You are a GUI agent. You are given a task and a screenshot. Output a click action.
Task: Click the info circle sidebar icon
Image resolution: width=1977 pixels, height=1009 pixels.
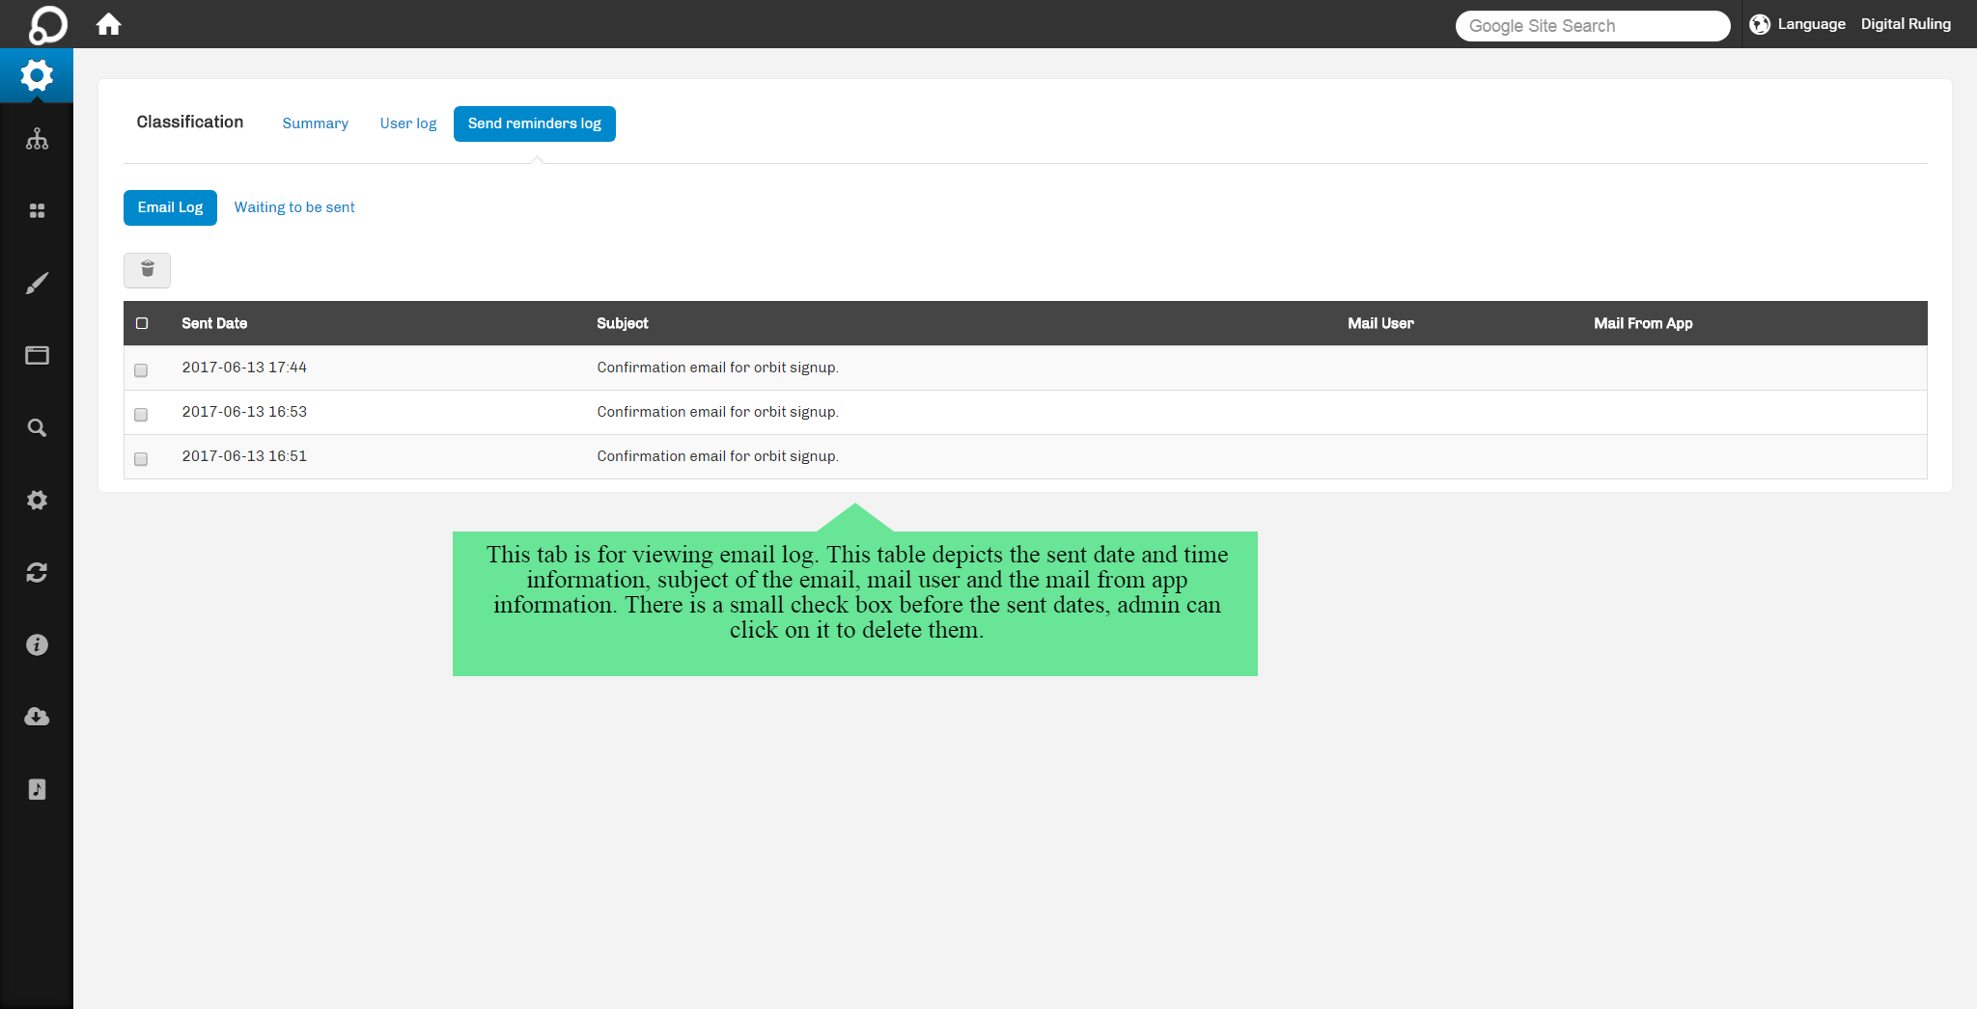point(37,645)
